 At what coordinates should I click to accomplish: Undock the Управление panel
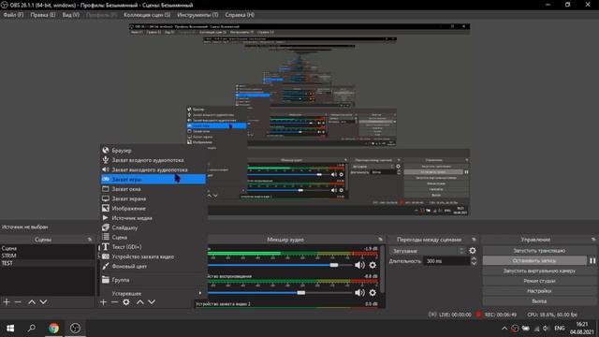[593, 240]
